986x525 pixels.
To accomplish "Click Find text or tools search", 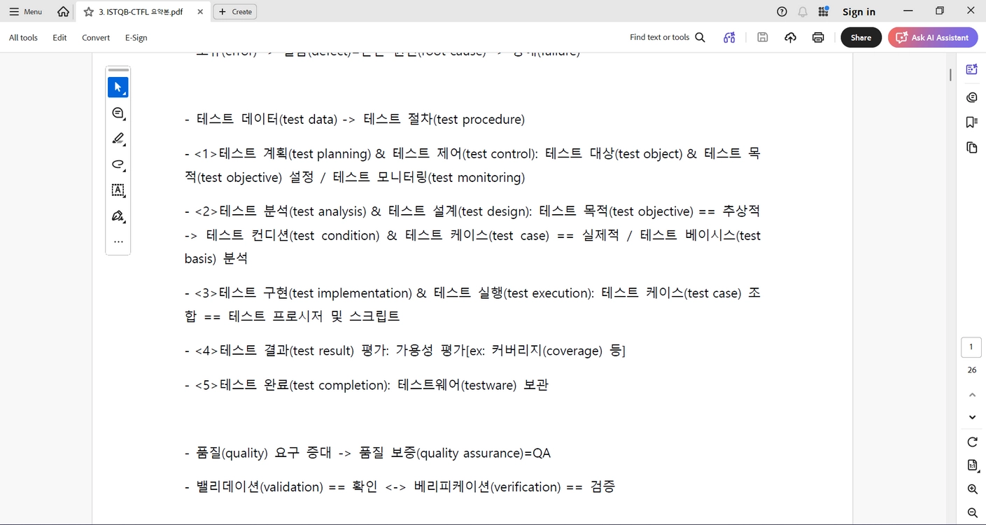I will pos(668,38).
